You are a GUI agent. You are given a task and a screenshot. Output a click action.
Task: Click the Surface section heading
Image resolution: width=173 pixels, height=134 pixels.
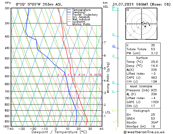pyautogui.click(x=142, y=58)
